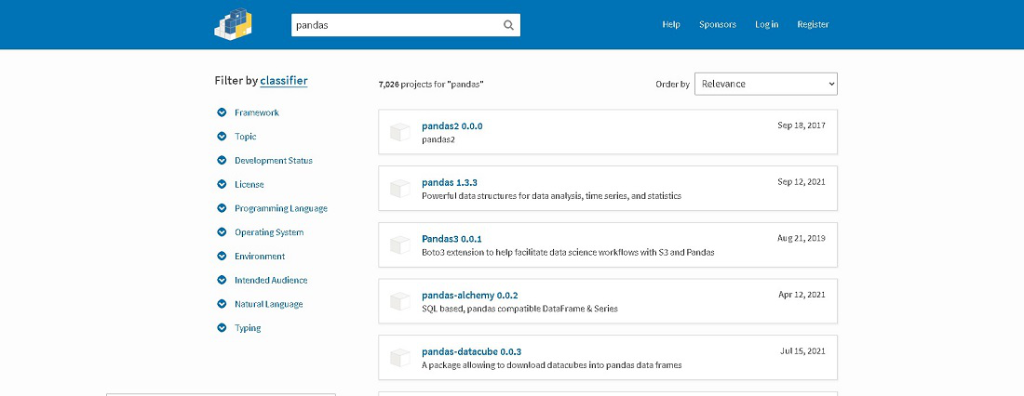The image size is (1024, 396).
Task: Click the Operating System label
Action: [x=269, y=232]
